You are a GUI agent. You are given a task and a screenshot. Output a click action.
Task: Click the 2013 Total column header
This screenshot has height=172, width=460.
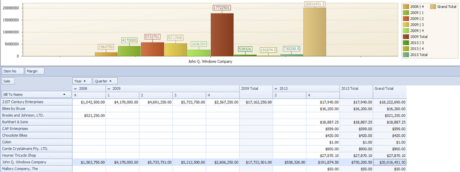356,88
